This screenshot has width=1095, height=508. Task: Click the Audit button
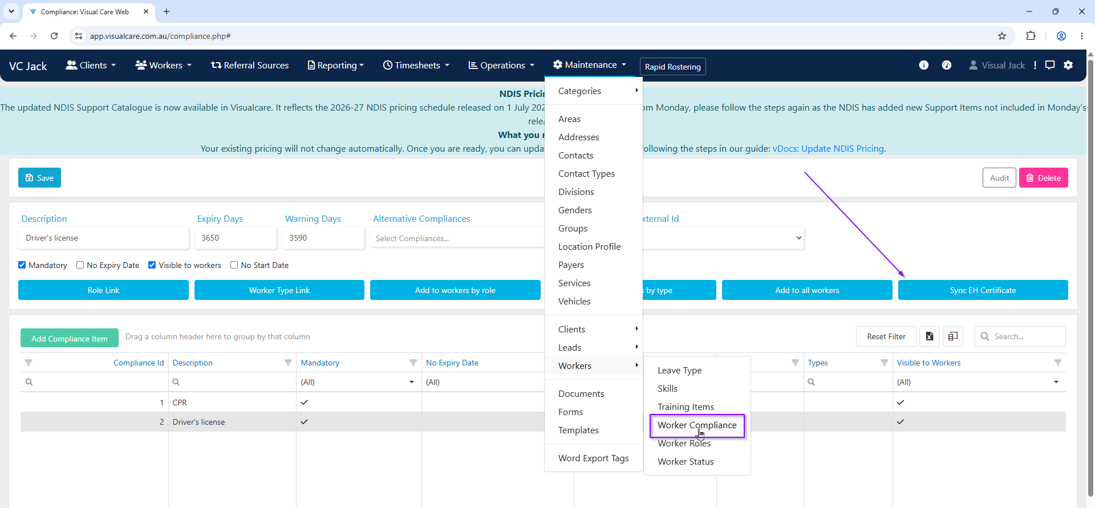(999, 178)
